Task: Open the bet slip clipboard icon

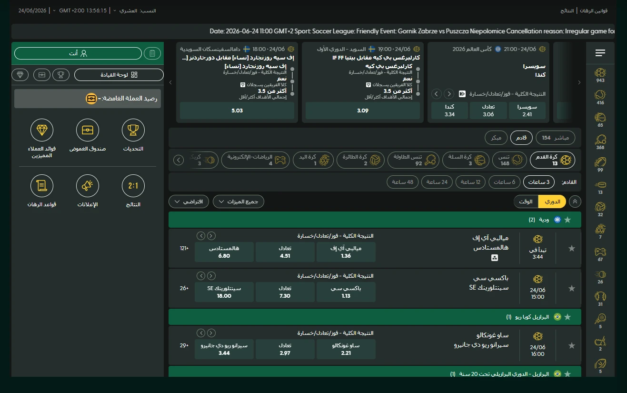Action: click(152, 53)
